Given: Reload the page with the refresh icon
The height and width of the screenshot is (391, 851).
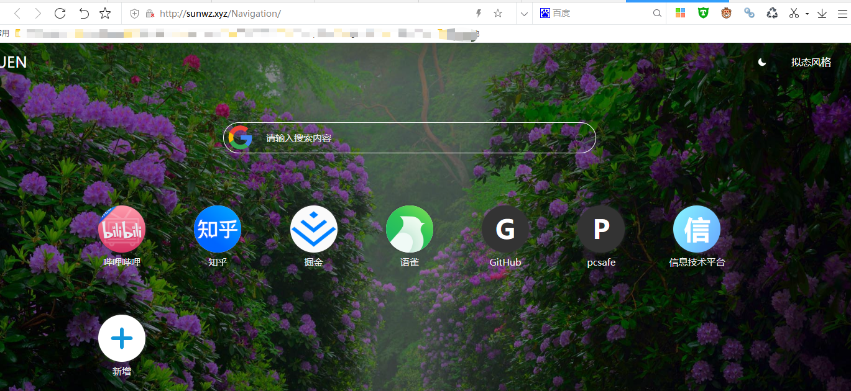Looking at the screenshot, I should click(60, 13).
